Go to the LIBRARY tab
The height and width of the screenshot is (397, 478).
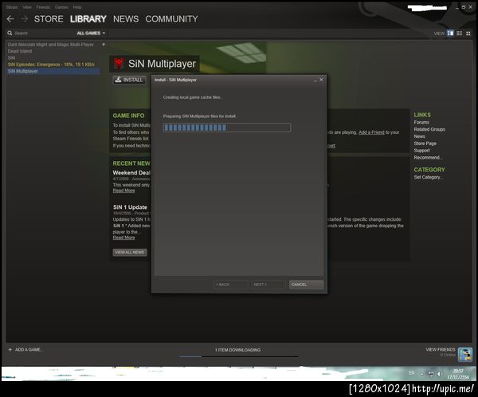pos(88,19)
